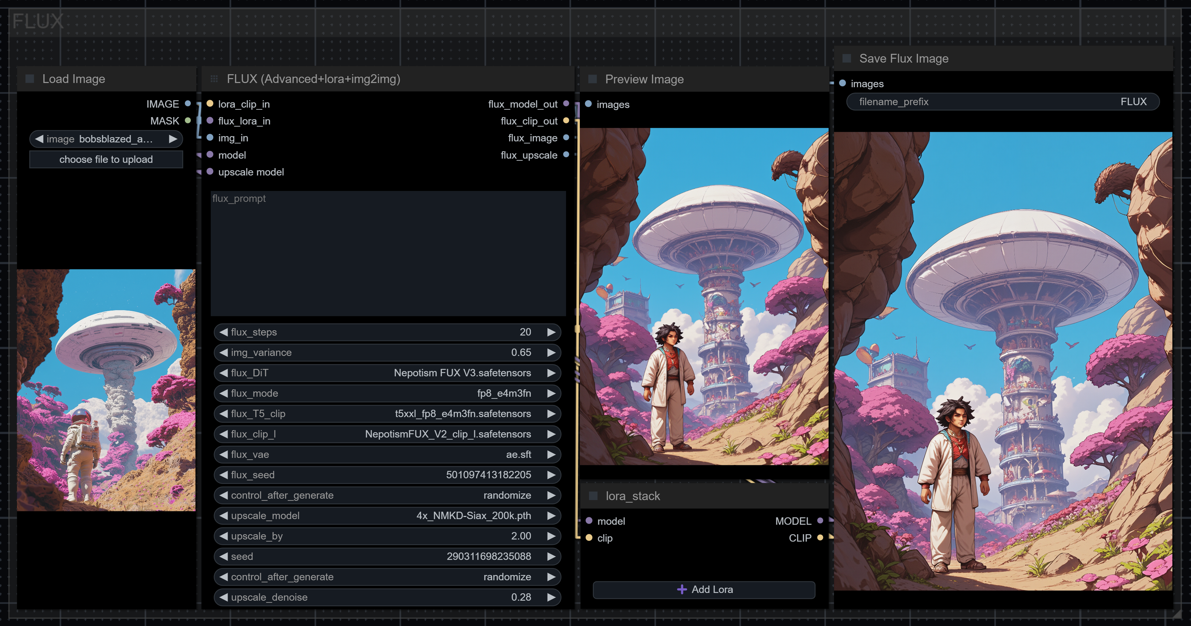The image size is (1191, 626).
Task: Click the plus icon on Add Lora
Action: pos(682,589)
